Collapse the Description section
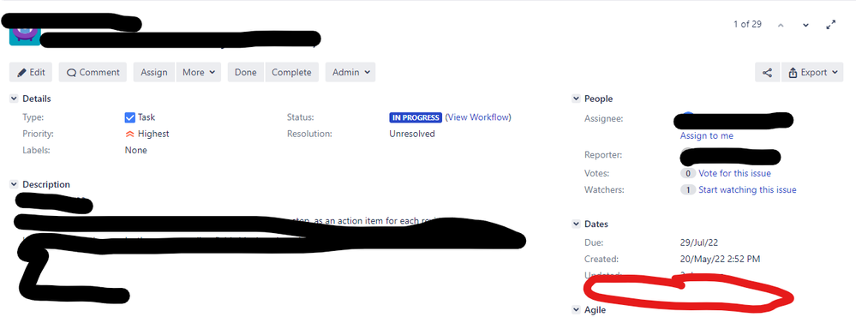 pyautogui.click(x=14, y=184)
